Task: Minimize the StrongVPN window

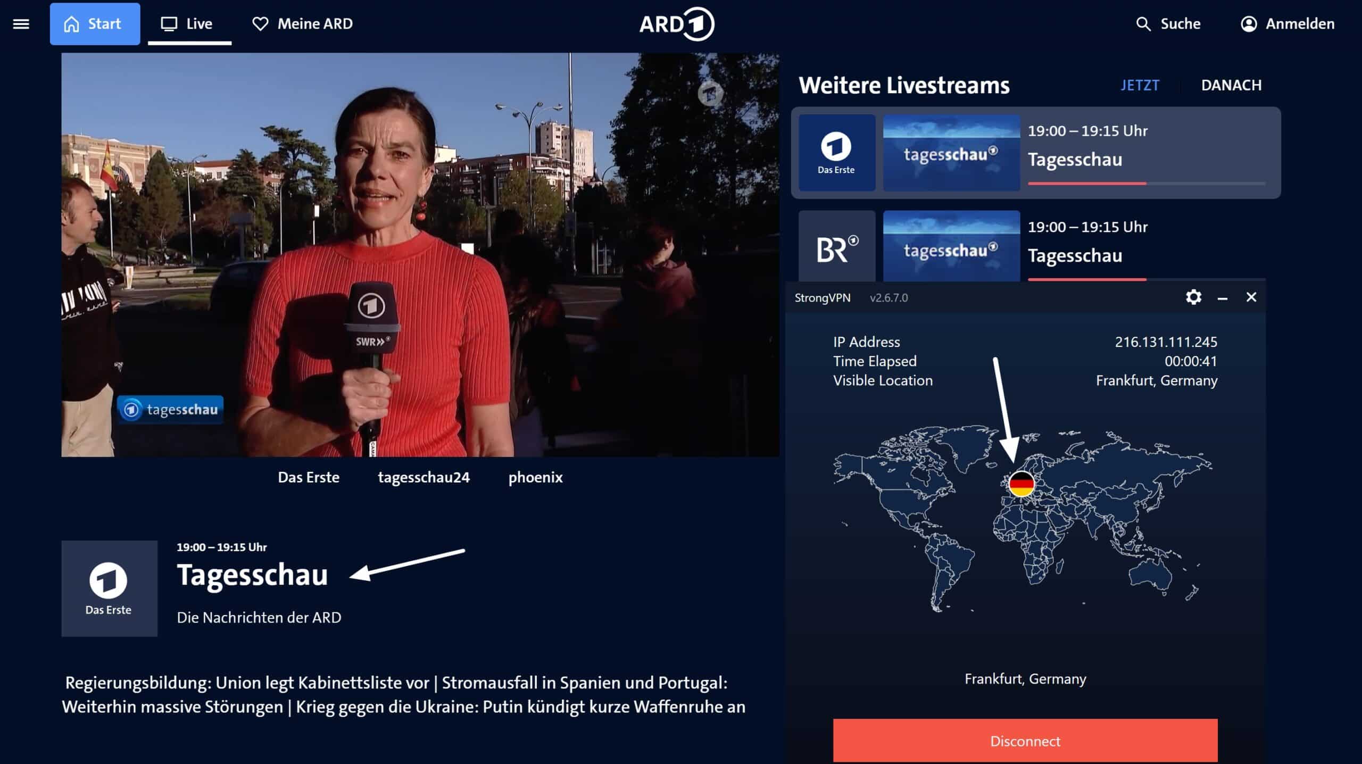Action: click(x=1223, y=298)
